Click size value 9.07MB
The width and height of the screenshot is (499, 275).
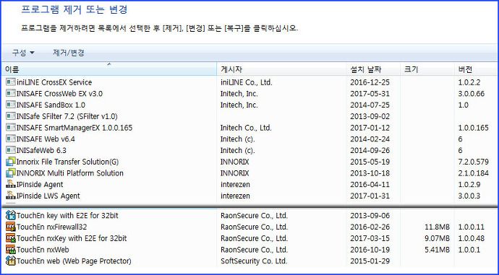[438, 238]
